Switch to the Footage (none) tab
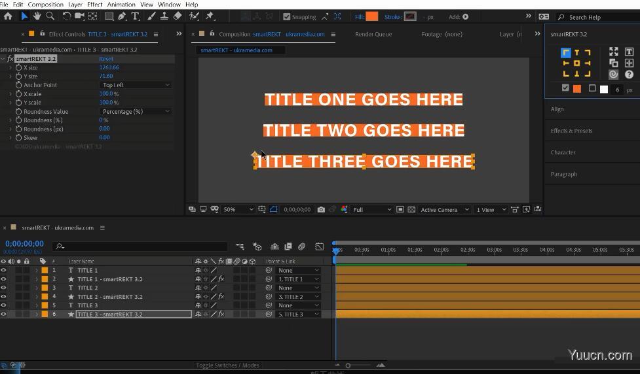Viewport: 640px width, 374px height. 442,34
